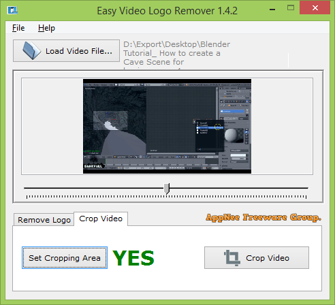Select the Crop Video tab
Image resolution: width=335 pixels, height=305 pixels.
pos(101,219)
